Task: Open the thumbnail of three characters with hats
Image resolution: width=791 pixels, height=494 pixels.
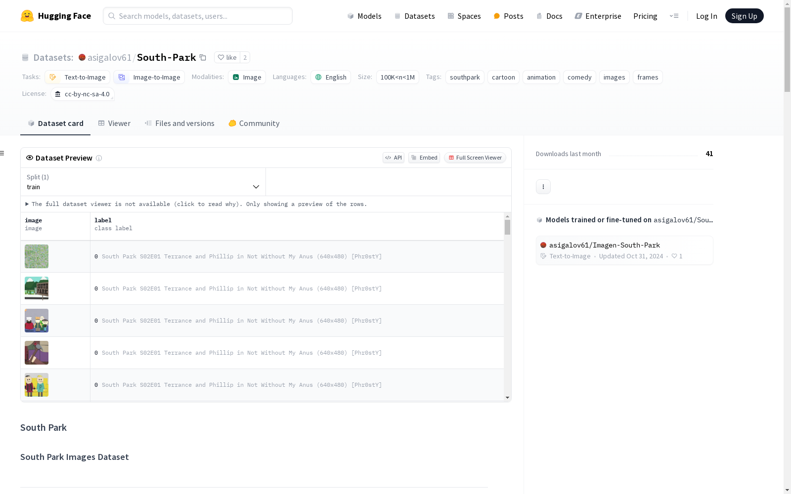Action: point(37,321)
